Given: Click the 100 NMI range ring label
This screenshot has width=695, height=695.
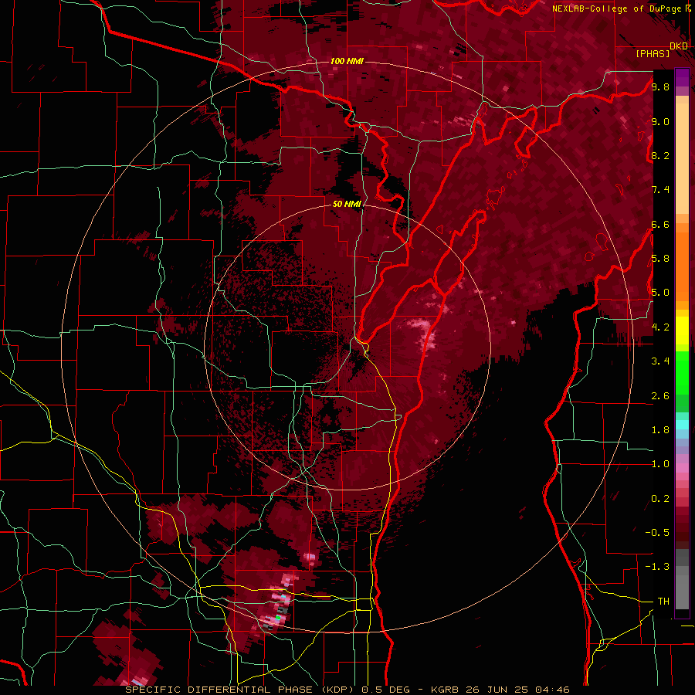Looking at the screenshot, I should pos(347,61).
